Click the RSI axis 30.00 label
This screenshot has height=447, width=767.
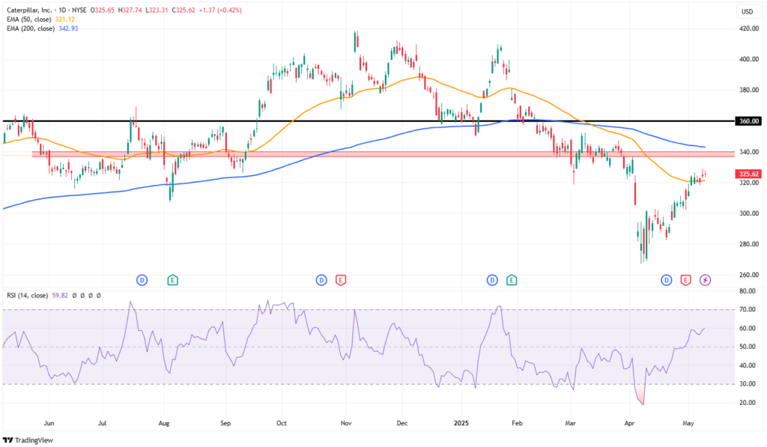[x=747, y=384]
